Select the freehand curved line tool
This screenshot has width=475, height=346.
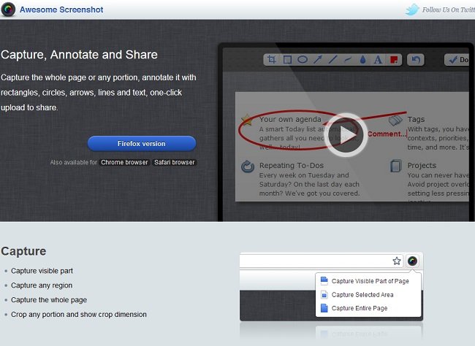click(x=348, y=59)
